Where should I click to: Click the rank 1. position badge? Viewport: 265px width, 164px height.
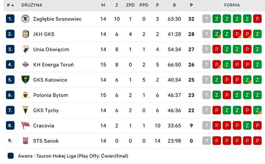tap(10, 19)
